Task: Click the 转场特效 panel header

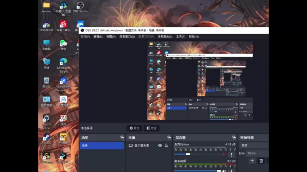Action: pos(253,138)
